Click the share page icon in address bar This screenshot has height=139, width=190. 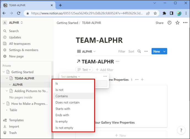(148, 13)
